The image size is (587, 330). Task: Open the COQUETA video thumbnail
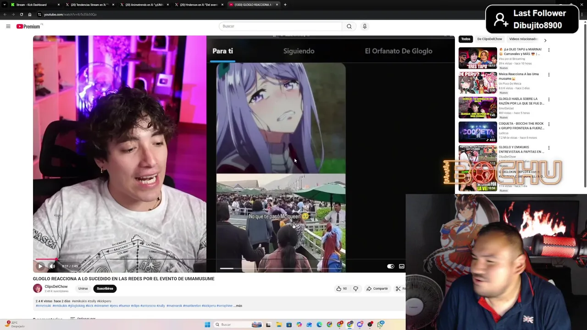pyautogui.click(x=477, y=132)
